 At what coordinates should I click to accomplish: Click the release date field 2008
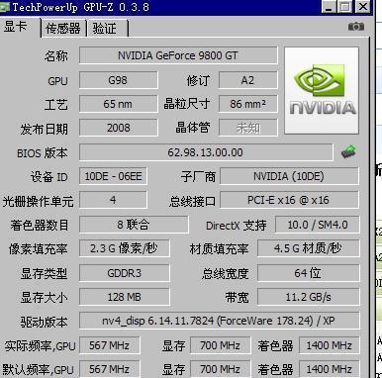[118, 128]
